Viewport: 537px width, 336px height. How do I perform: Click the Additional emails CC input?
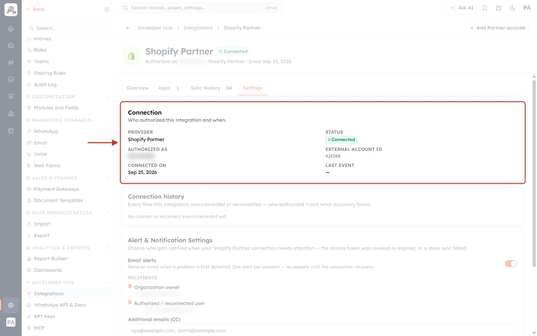click(322, 330)
